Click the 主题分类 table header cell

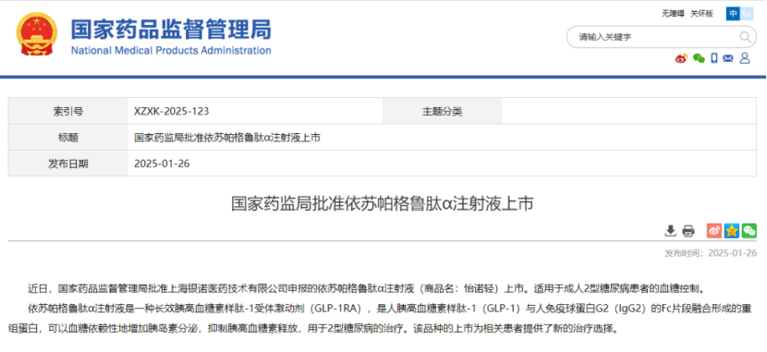[443, 112]
